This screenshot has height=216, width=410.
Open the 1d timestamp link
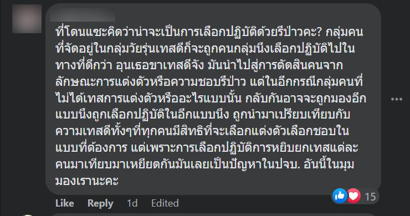tap(132, 203)
